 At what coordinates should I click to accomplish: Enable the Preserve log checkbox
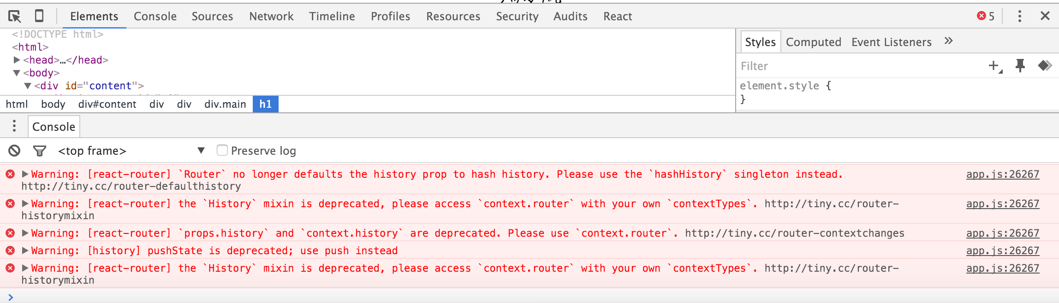coord(223,150)
